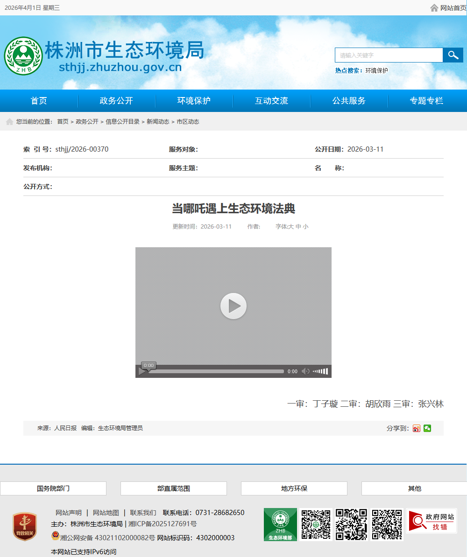Click the home icon beside 网站首页

pyautogui.click(x=434, y=8)
